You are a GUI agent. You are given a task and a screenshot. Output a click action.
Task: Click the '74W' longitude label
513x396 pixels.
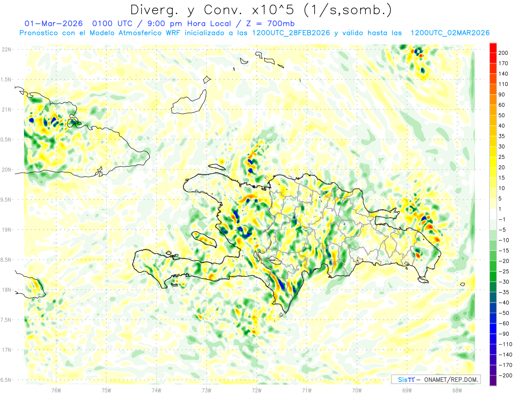click(156, 390)
